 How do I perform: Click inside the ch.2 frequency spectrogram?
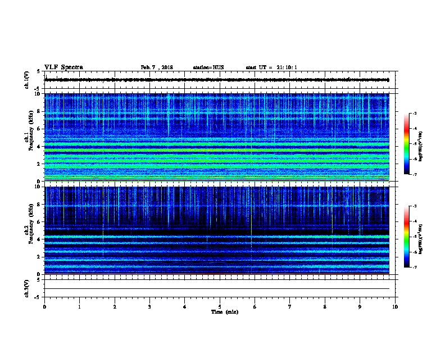tap(217, 230)
